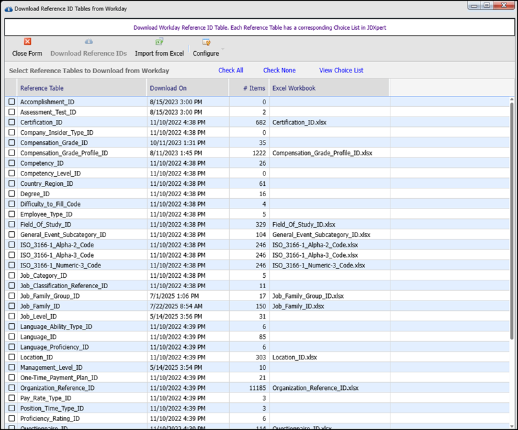Click the Check None link
This screenshot has height=430, width=518.
[x=280, y=70]
